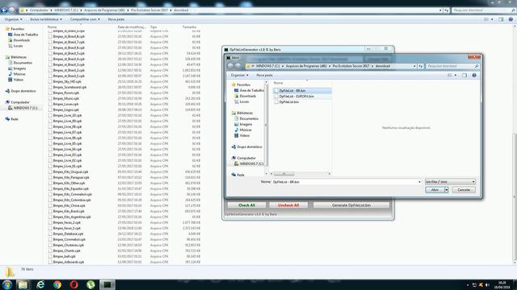Click Abrir button in the open dialog
The height and width of the screenshot is (290, 517).
(x=435, y=190)
